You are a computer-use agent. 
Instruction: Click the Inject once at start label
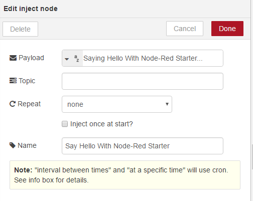[101, 124]
